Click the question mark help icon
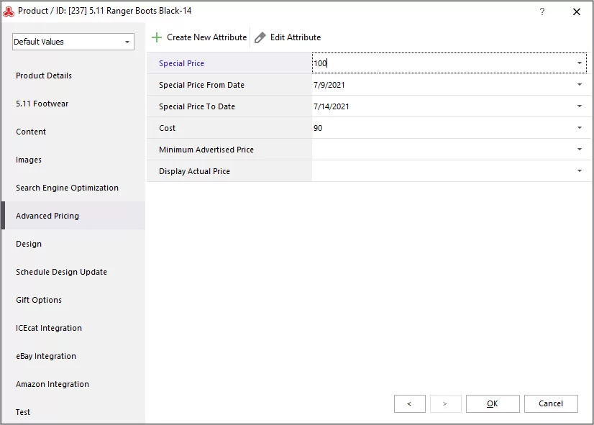Screen dimensions: 594x425 point(542,12)
